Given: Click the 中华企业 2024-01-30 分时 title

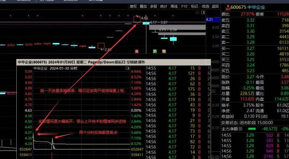Looking at the screenshot, I should pos(55,68).
